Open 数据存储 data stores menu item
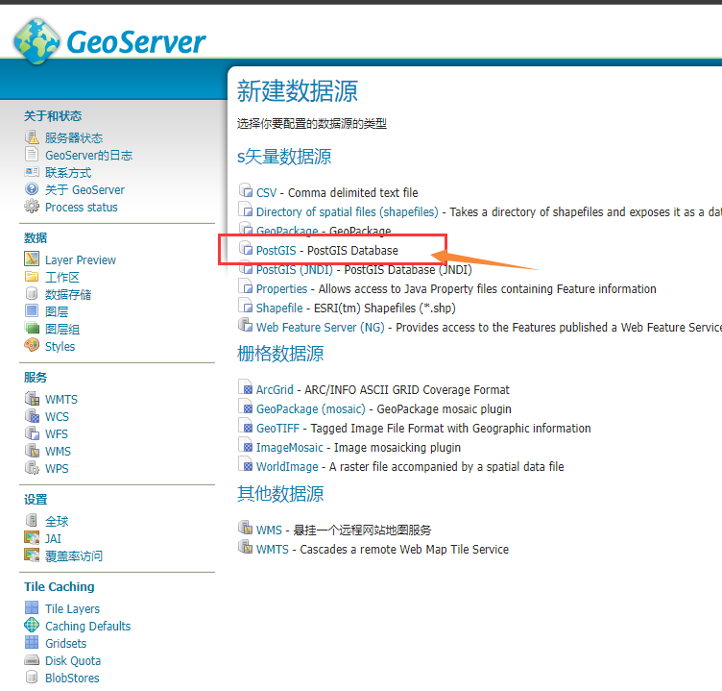Screen dimensions: 722x691 [68, 294]
